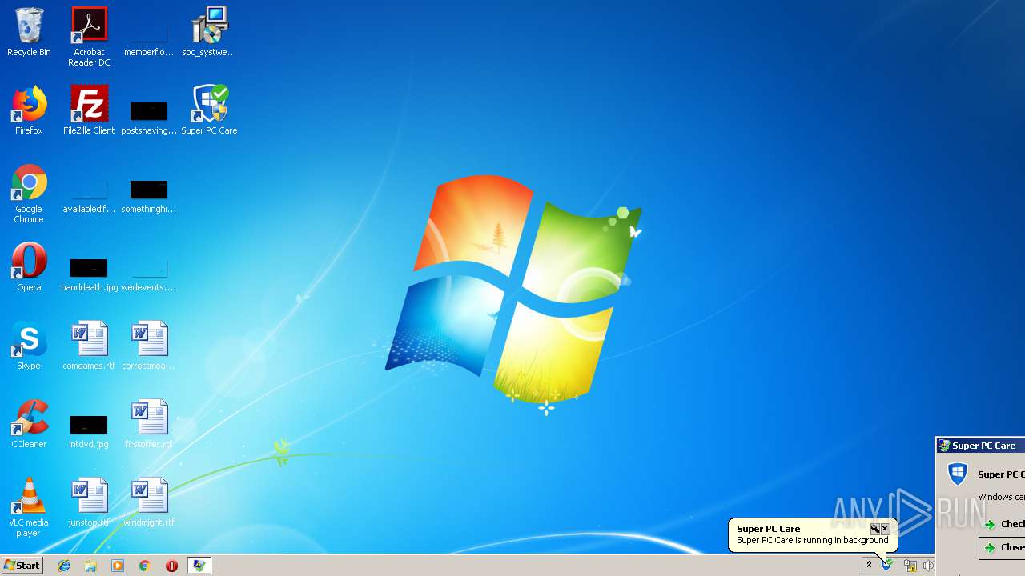Image resolution: width=1025 pixels, height=576 pixels.
Task: Open the Recycle Bin desktop icon
Action: (x=29, y=33)
